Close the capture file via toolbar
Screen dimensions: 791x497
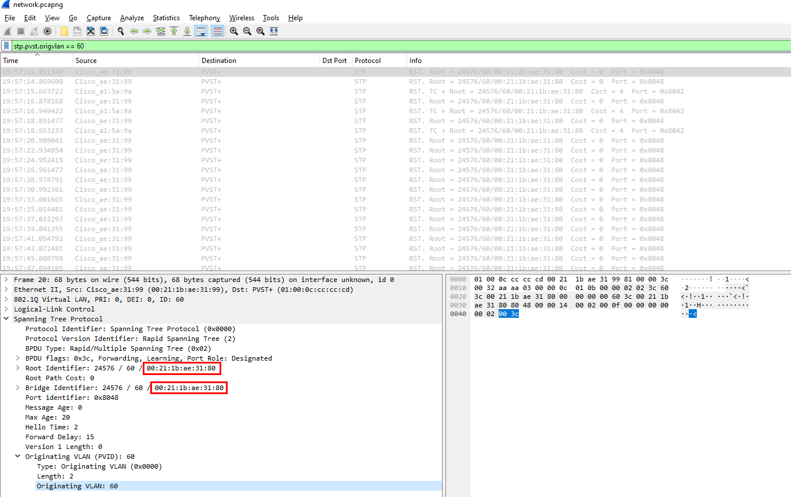[x=91, y=31]
